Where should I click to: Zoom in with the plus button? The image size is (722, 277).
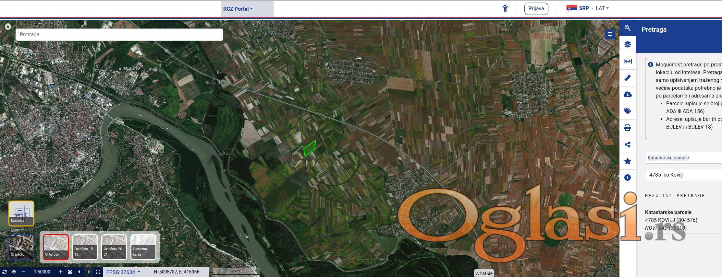60,272
